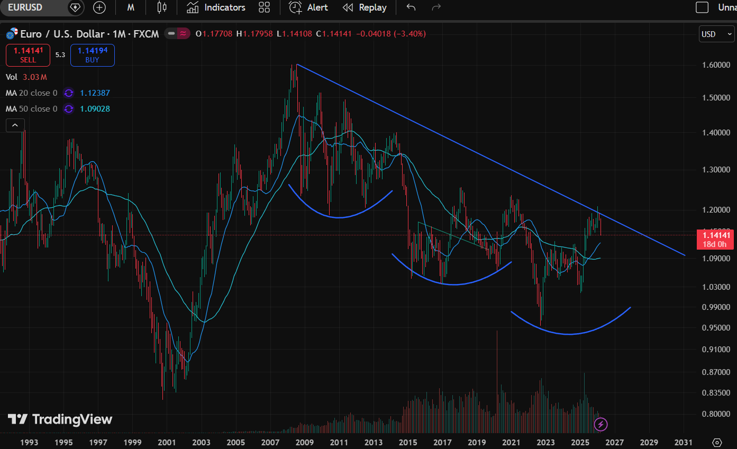737x449 pixels.
Task: Click the add symbol plus icon
Action: point(99,7)
